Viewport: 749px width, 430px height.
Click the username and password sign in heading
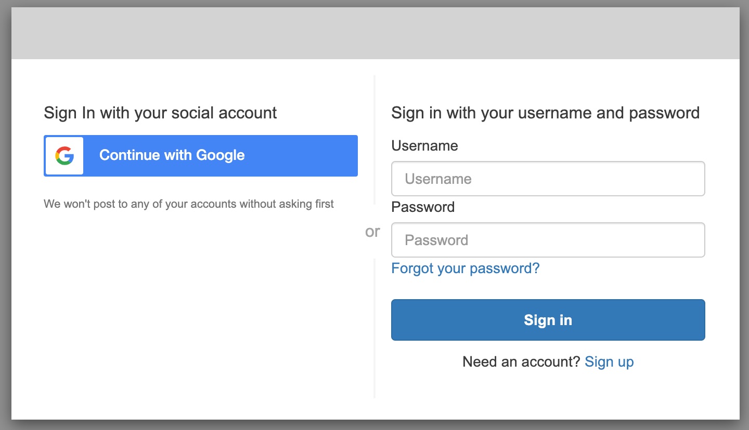(546, 113)
